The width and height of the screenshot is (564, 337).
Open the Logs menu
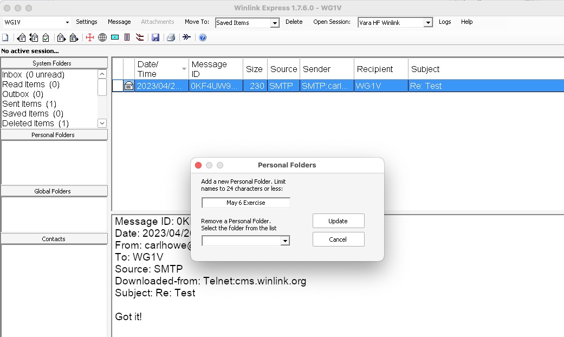pos(445,22)
